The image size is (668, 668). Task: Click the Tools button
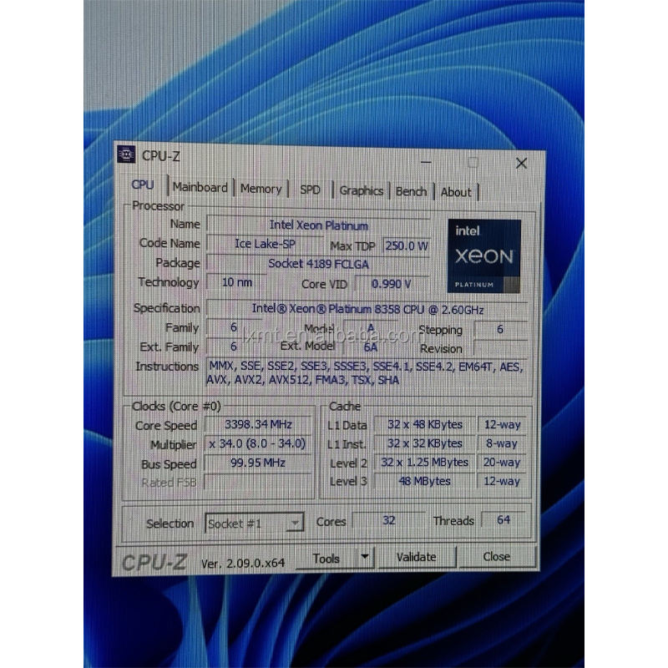click(326, 558)
